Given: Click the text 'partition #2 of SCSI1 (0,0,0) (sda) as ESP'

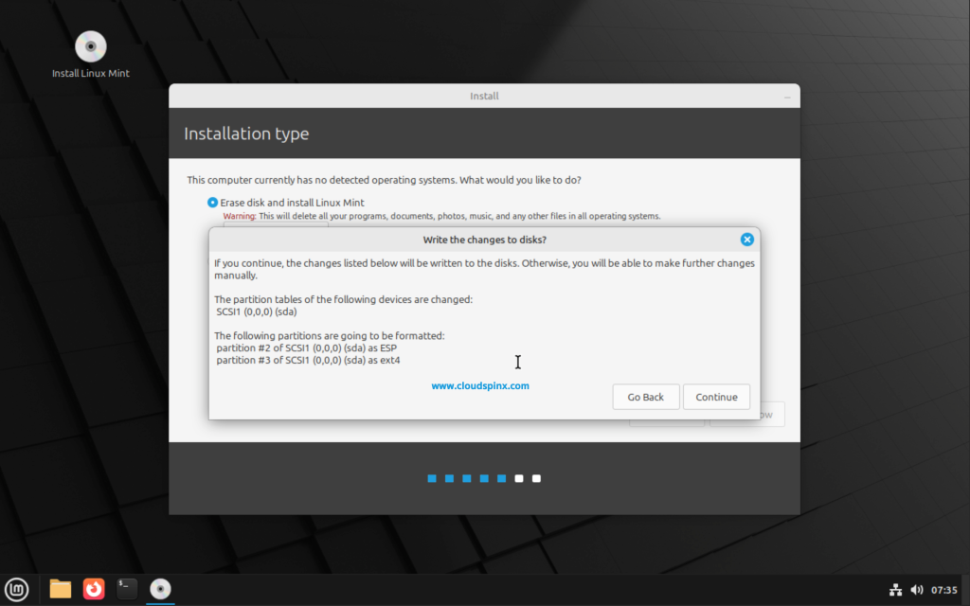Looking at the screenshot, I should (x=306, y=348).
